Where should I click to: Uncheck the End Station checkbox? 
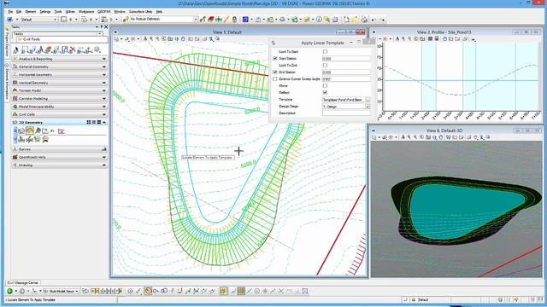pyautogui.click(x=275, y=72)
